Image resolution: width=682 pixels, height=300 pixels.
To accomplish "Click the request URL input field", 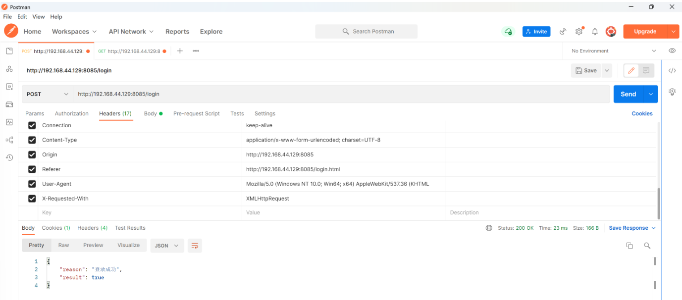I will click(342, 94).
